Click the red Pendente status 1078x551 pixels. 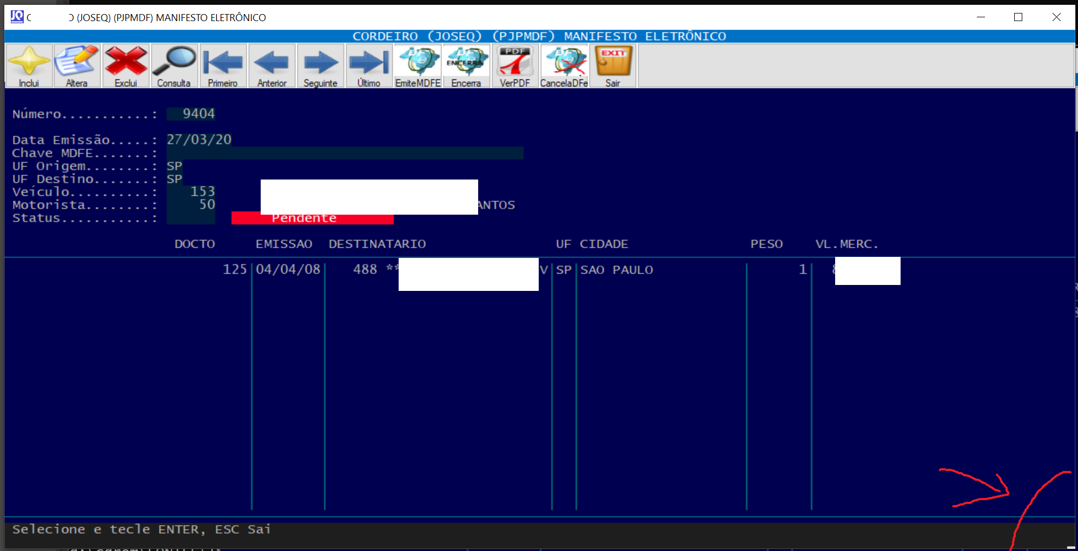(x=312, y=218)
